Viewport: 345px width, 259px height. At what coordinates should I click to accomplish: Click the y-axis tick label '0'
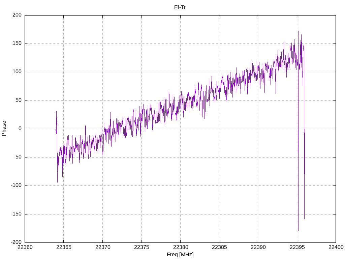[20, 128]
